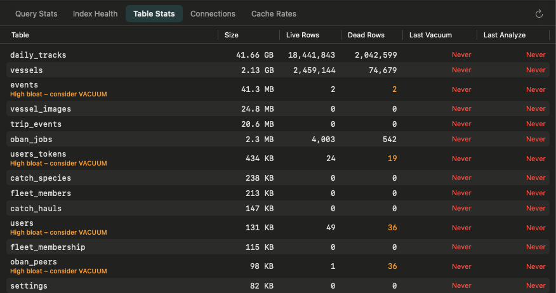Switch to the Query Stats tab
The width and height of the screenshot is (556, 293).
pyautogui.click(x=36, y=14)
